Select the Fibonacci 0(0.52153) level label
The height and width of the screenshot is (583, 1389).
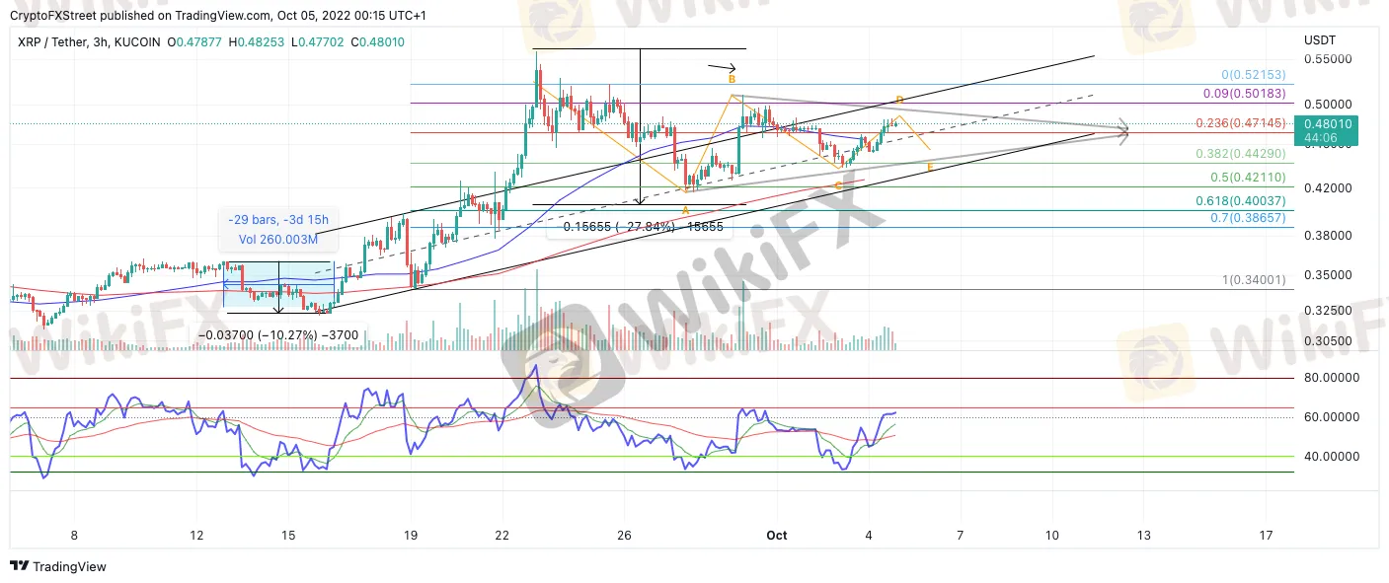click(1254, 76)
